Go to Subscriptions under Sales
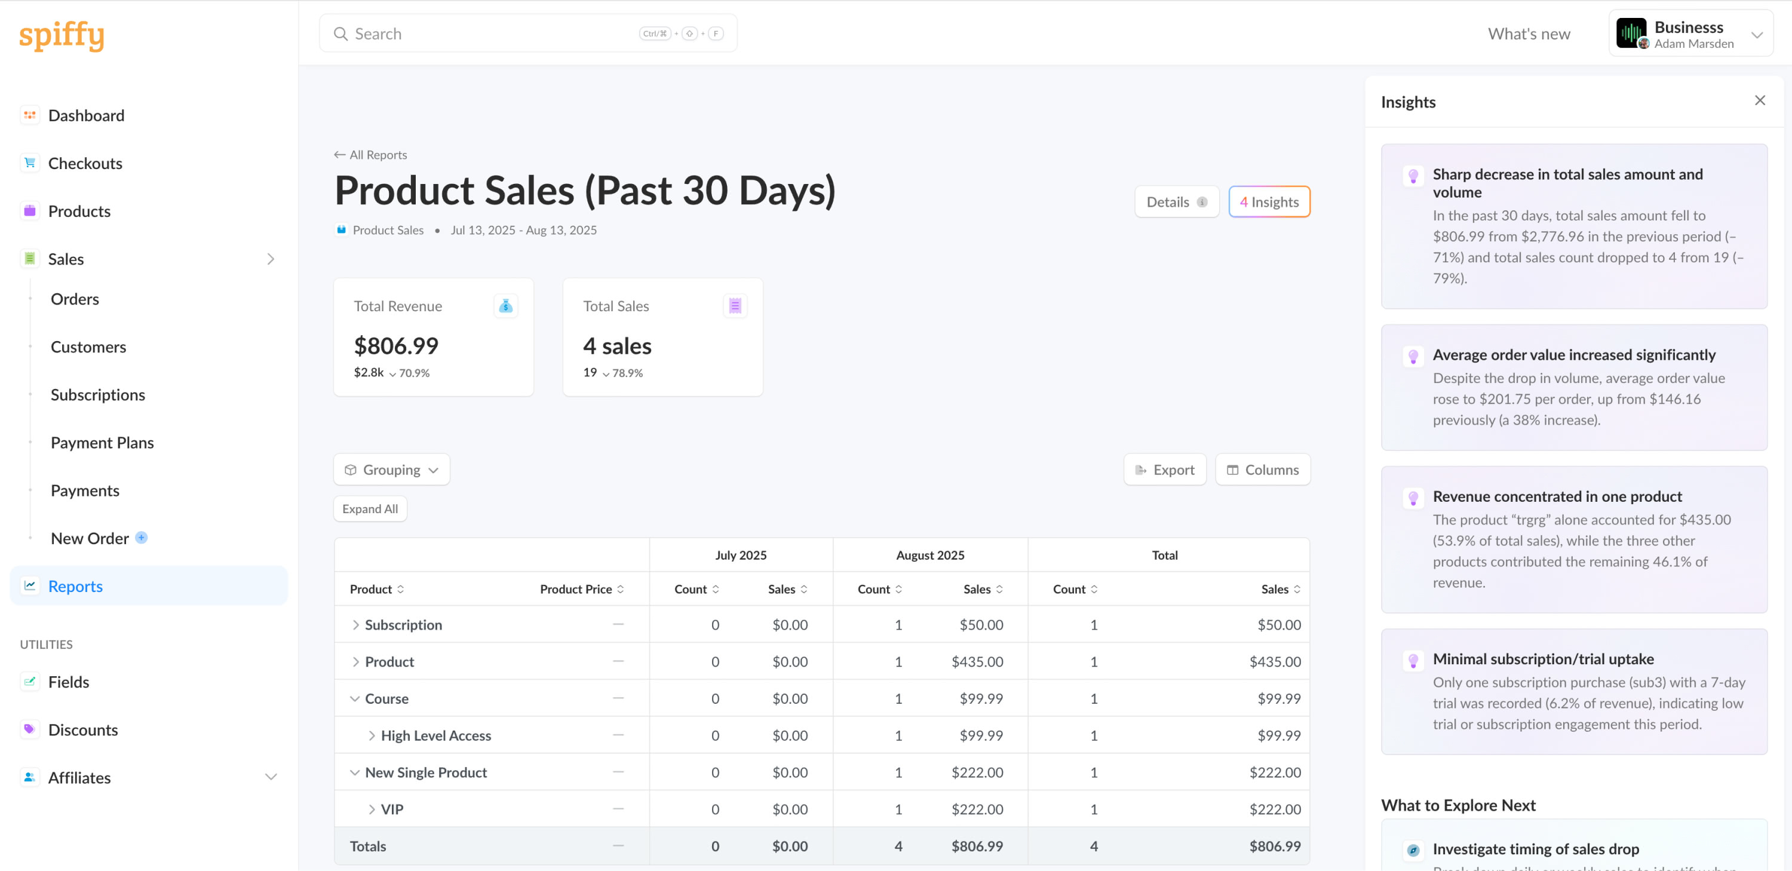The height and width of the screenshot is (871, 1792). tap(97, 394)
